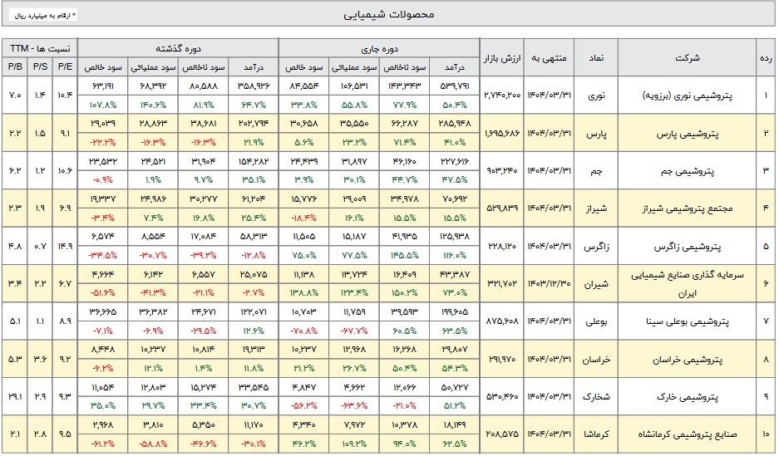The height and width of the screenshot is (456, 779).
Task: Click the ارزش بازار column header
Action: click(503, 58)
